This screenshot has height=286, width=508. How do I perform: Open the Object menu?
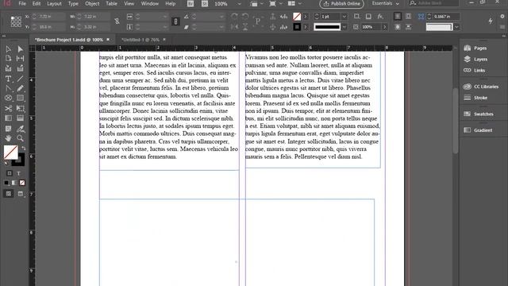(x=92, y=4)
